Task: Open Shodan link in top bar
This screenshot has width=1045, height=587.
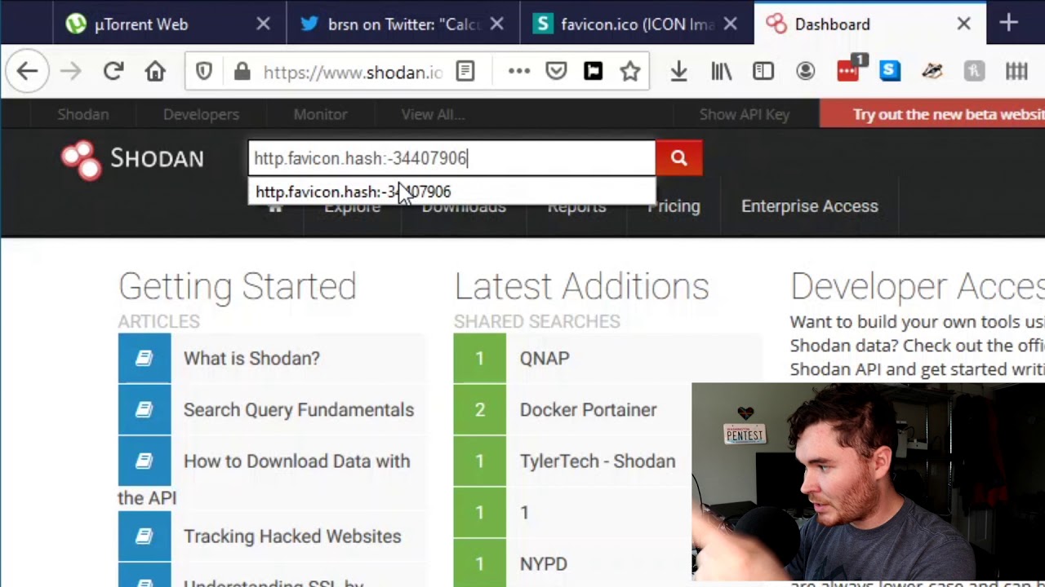Action: point(82,114)
